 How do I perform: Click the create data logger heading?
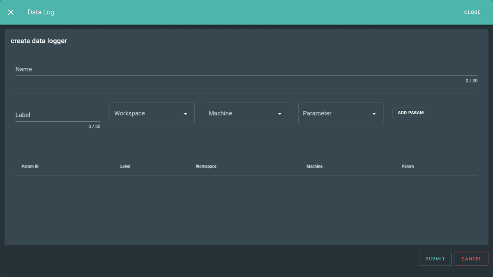pyautogui.click(x=39, y=41)
